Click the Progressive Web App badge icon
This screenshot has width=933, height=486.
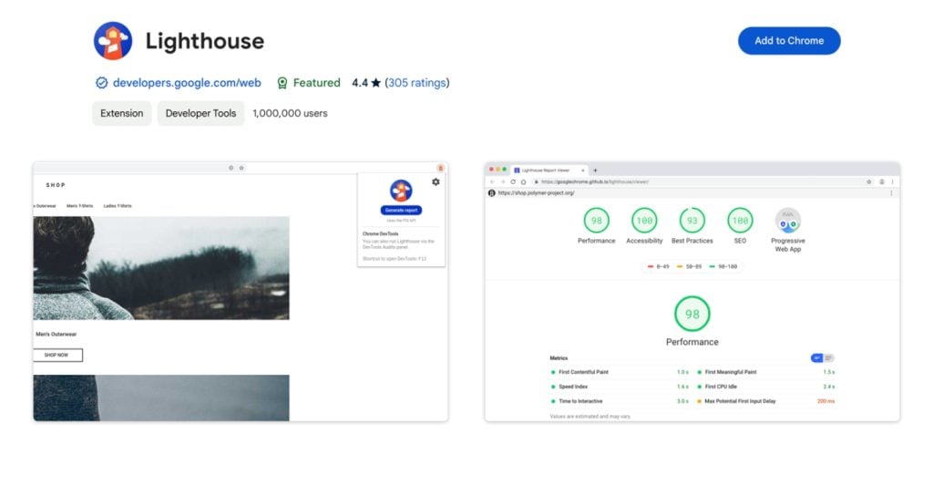788,221
